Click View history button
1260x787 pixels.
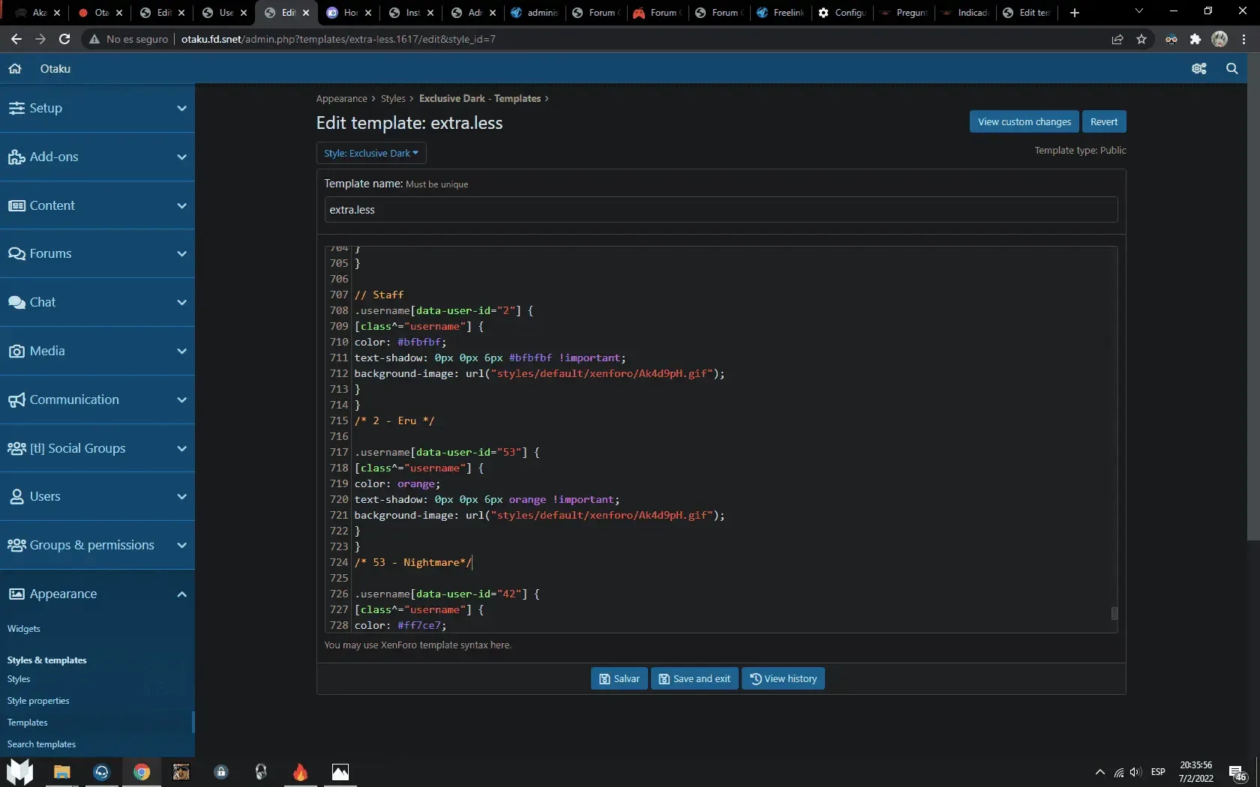(783, 678)
